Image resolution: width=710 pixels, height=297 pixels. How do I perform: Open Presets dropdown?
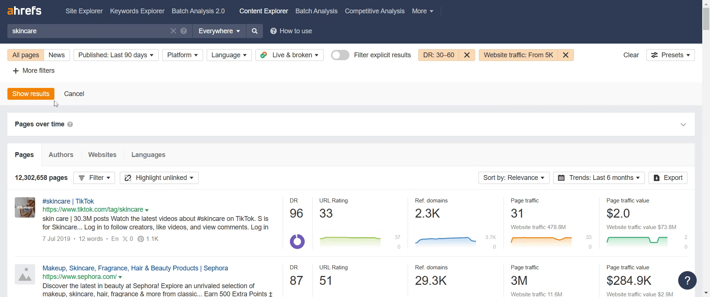[x=670, y=55]
